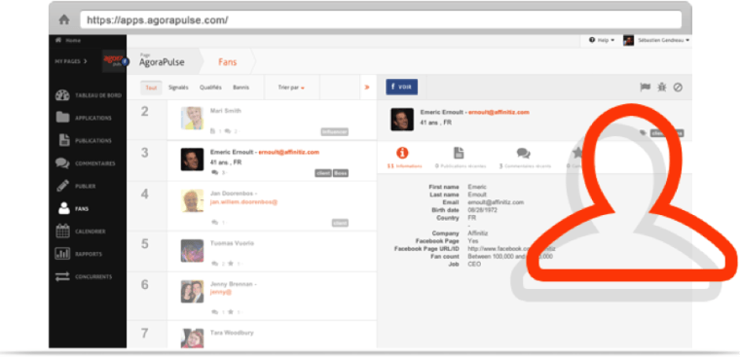Screen dimensions: 740x357
Task: Click the URL address bar
Action: pos(381,19)
